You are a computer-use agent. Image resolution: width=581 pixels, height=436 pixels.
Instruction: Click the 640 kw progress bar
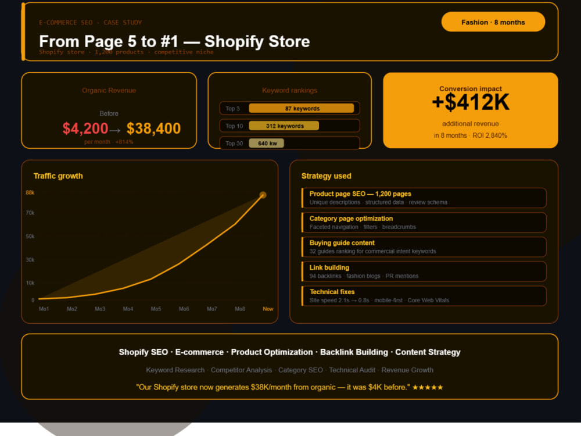point(267,143)
